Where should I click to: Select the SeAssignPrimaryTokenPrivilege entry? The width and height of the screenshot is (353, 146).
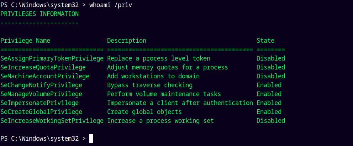click(x=52, y=58)
